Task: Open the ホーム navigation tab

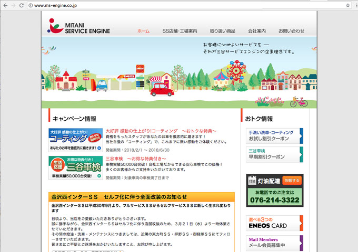Action: tap(143, 31)
